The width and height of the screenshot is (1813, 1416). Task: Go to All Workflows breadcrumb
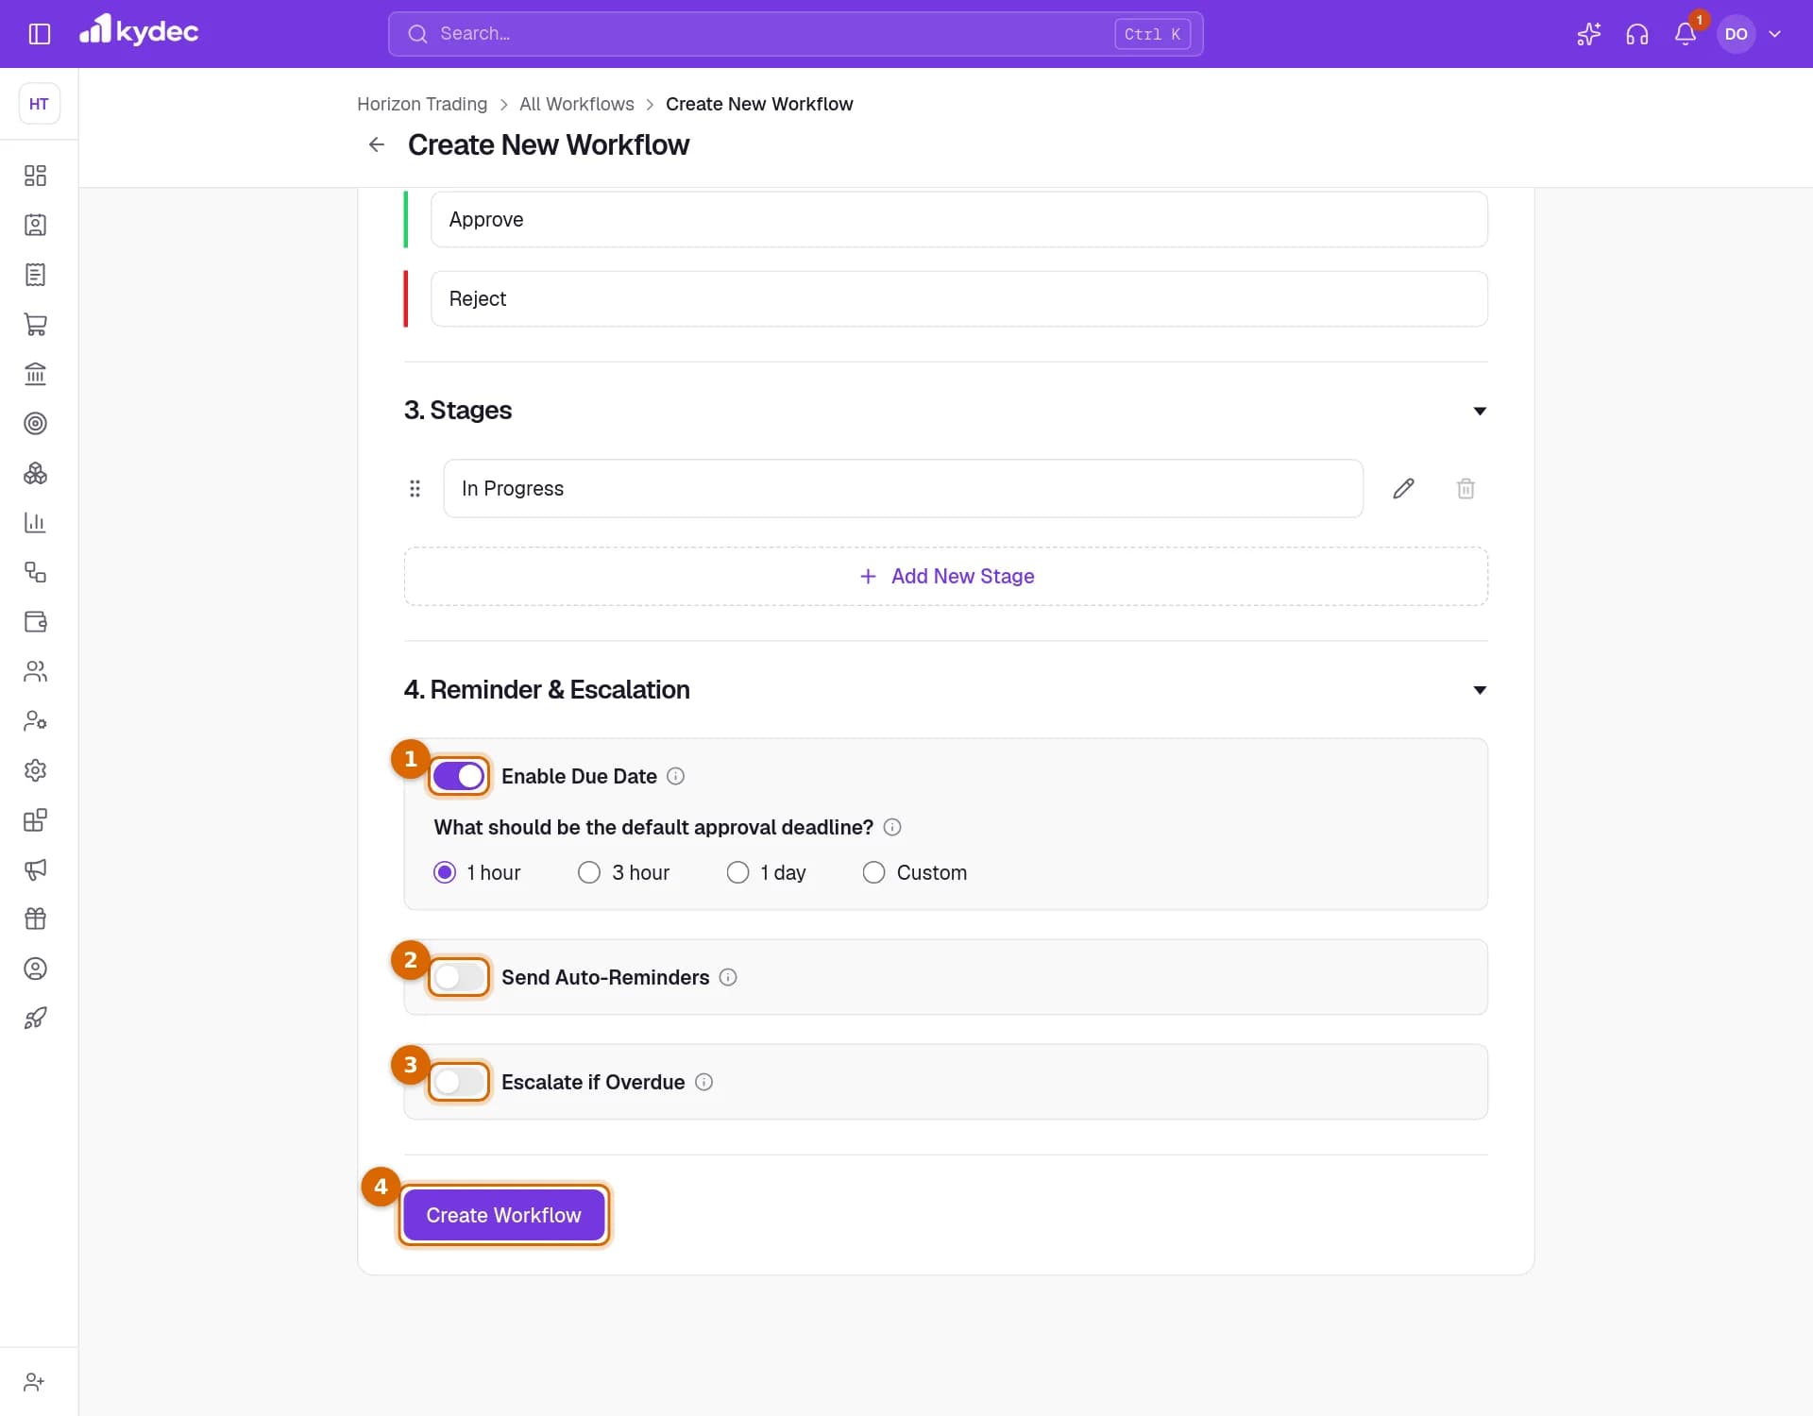click(577, 104)
